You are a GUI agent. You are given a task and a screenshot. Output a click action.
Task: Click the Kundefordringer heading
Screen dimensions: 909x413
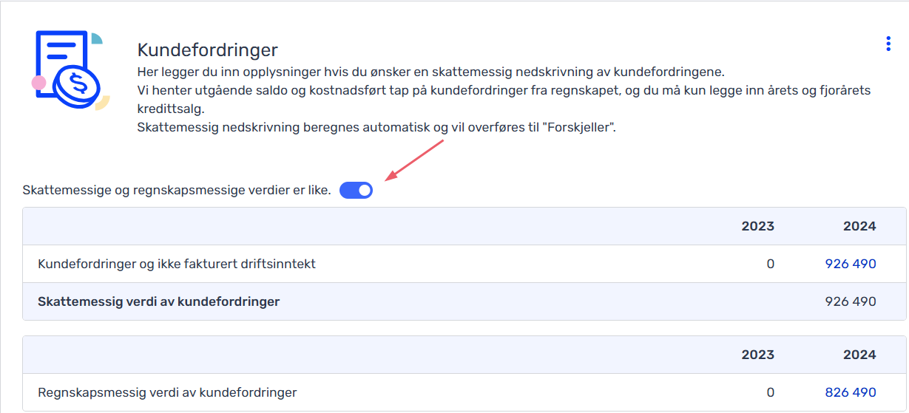click(208, 50)
